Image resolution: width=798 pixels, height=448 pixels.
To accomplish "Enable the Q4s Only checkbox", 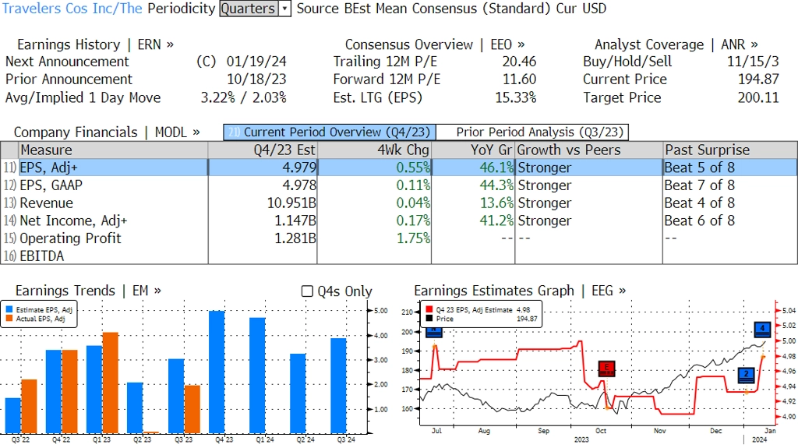I will (x=307, y=291).
